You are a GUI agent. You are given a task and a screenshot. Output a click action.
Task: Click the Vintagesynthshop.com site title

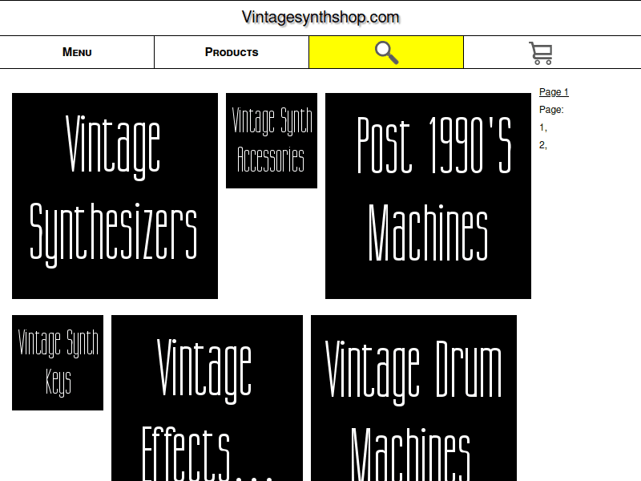320,16
